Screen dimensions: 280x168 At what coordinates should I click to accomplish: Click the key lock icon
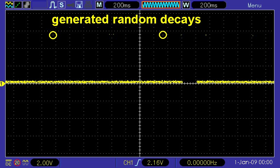[71, 5]
